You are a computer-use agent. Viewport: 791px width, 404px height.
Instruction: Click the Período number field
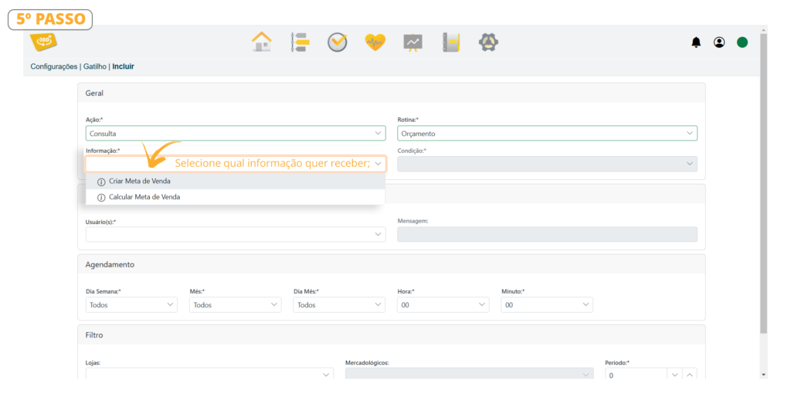(637, 374)
